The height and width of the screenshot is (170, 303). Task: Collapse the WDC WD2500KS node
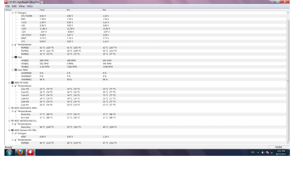pos(9,108)
